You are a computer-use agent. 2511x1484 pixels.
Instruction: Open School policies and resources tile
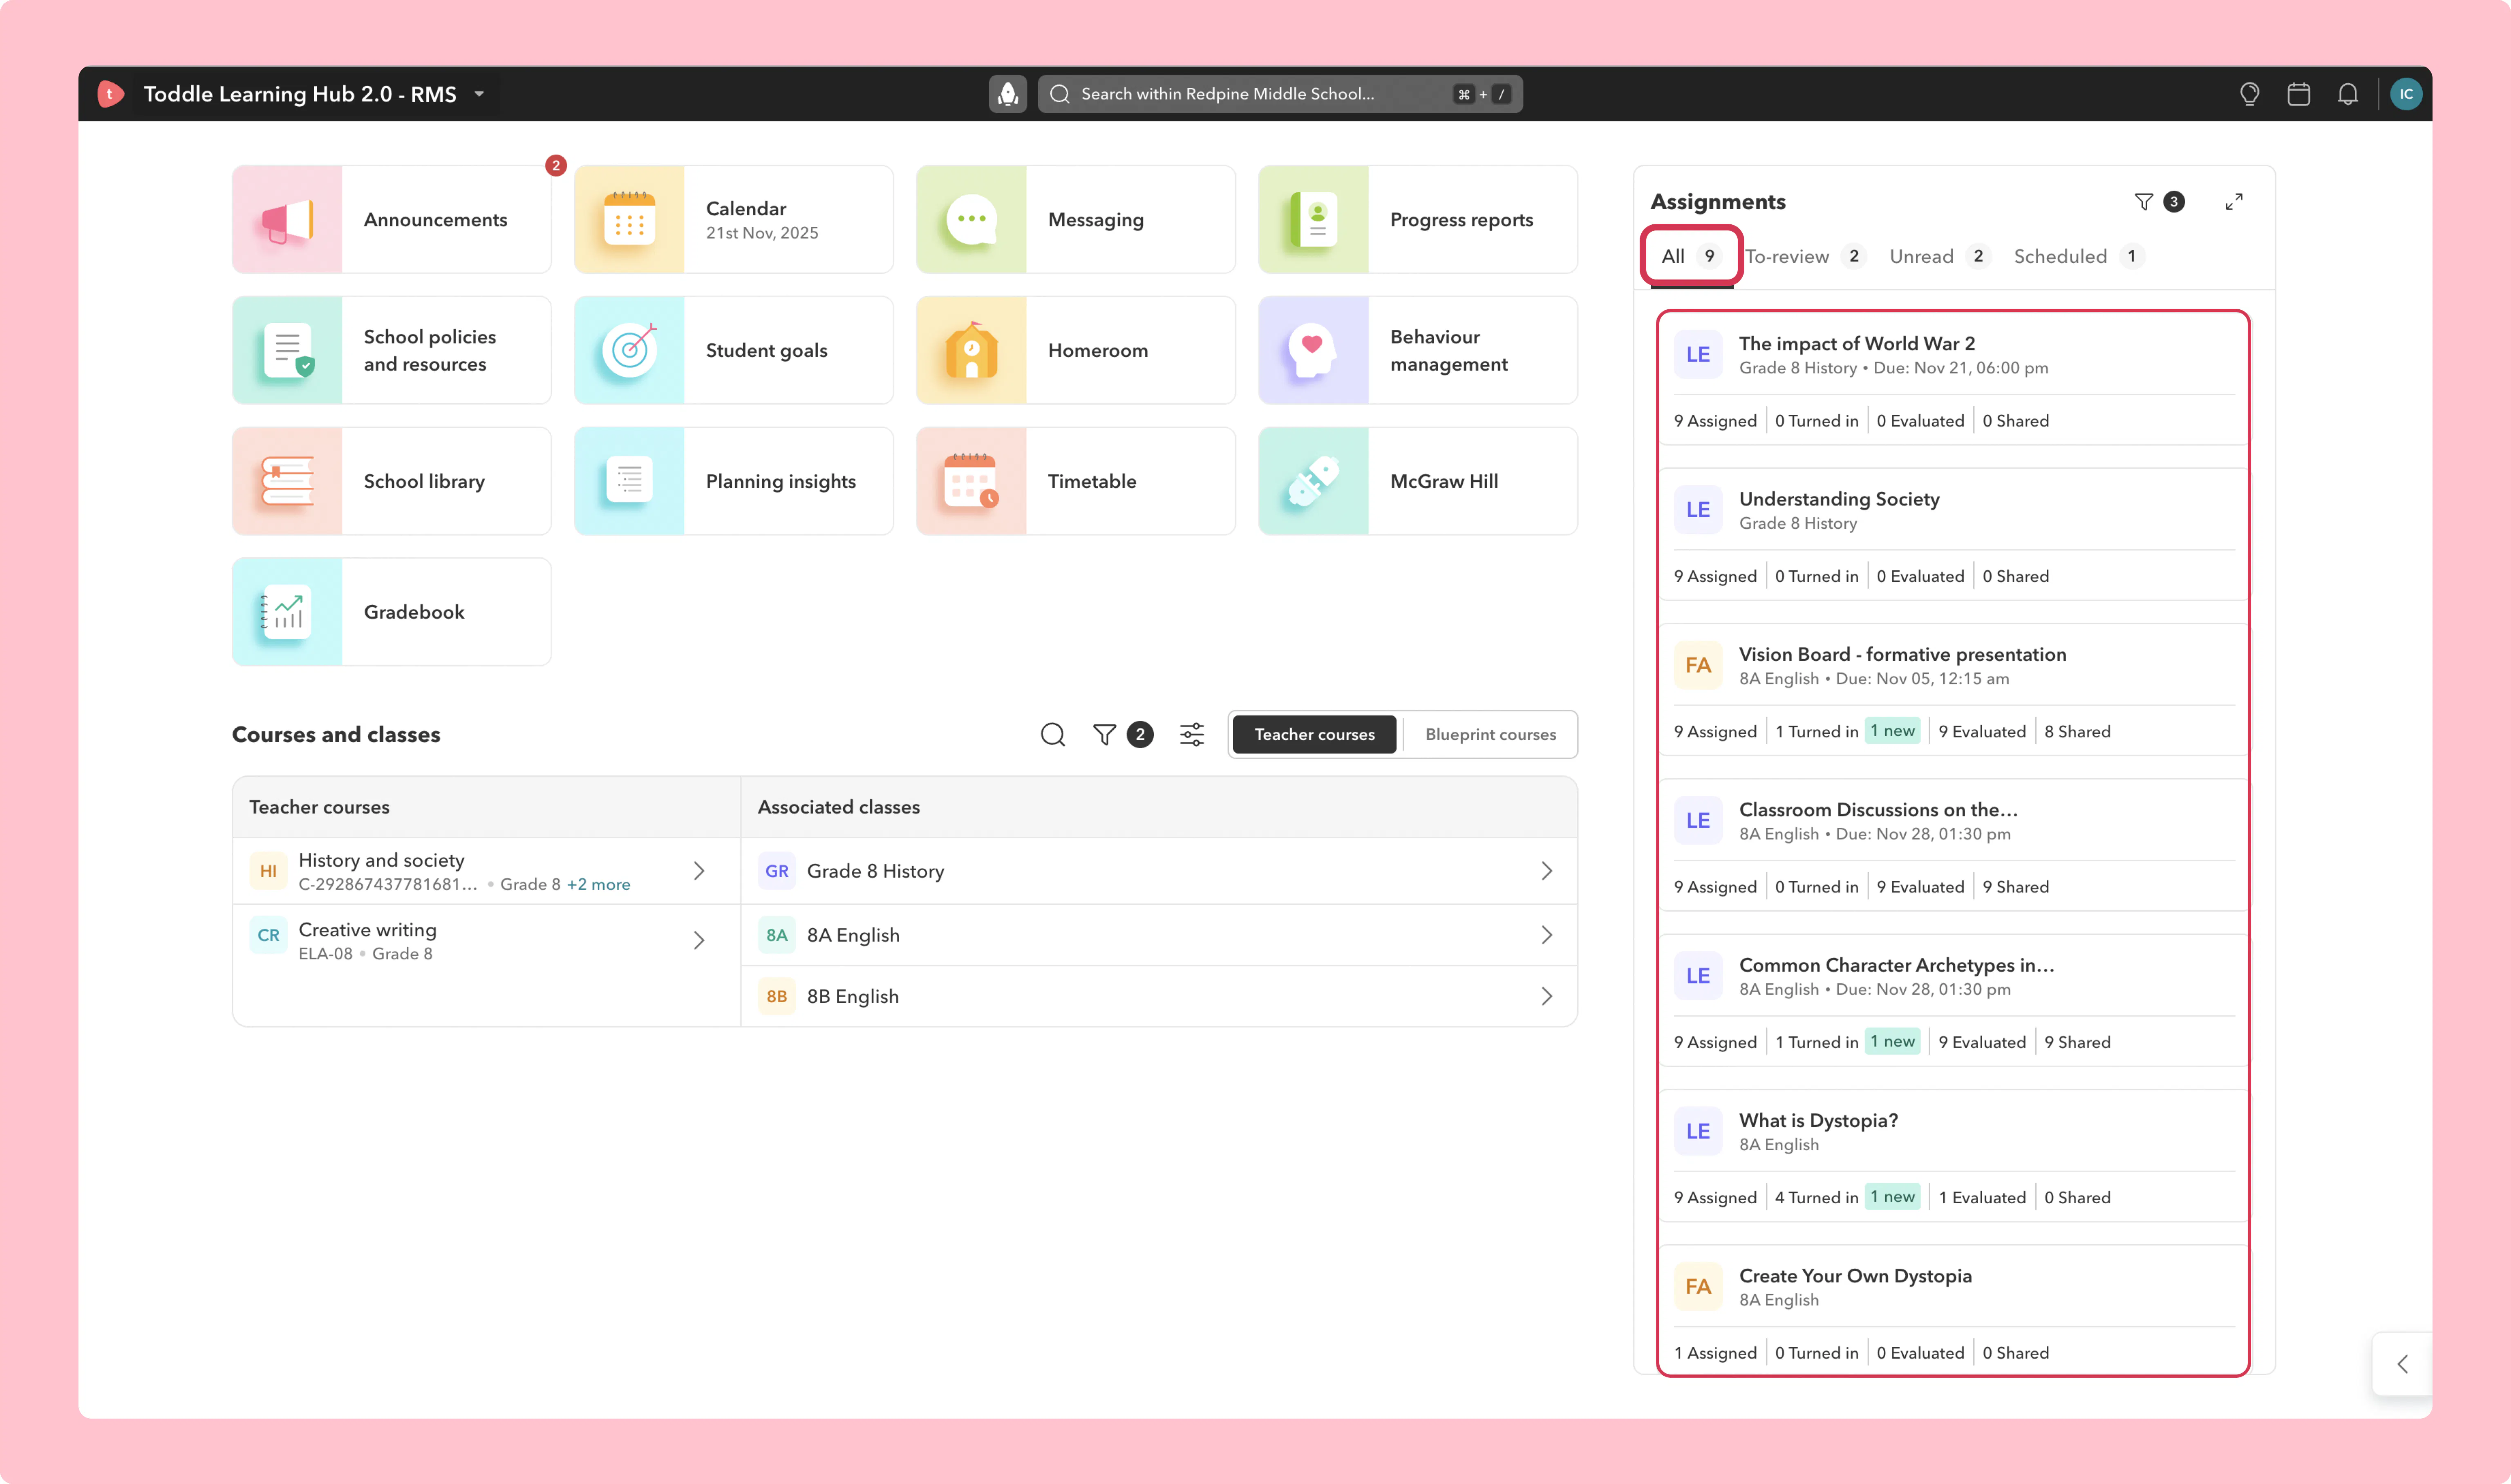[x=391, y=350]
